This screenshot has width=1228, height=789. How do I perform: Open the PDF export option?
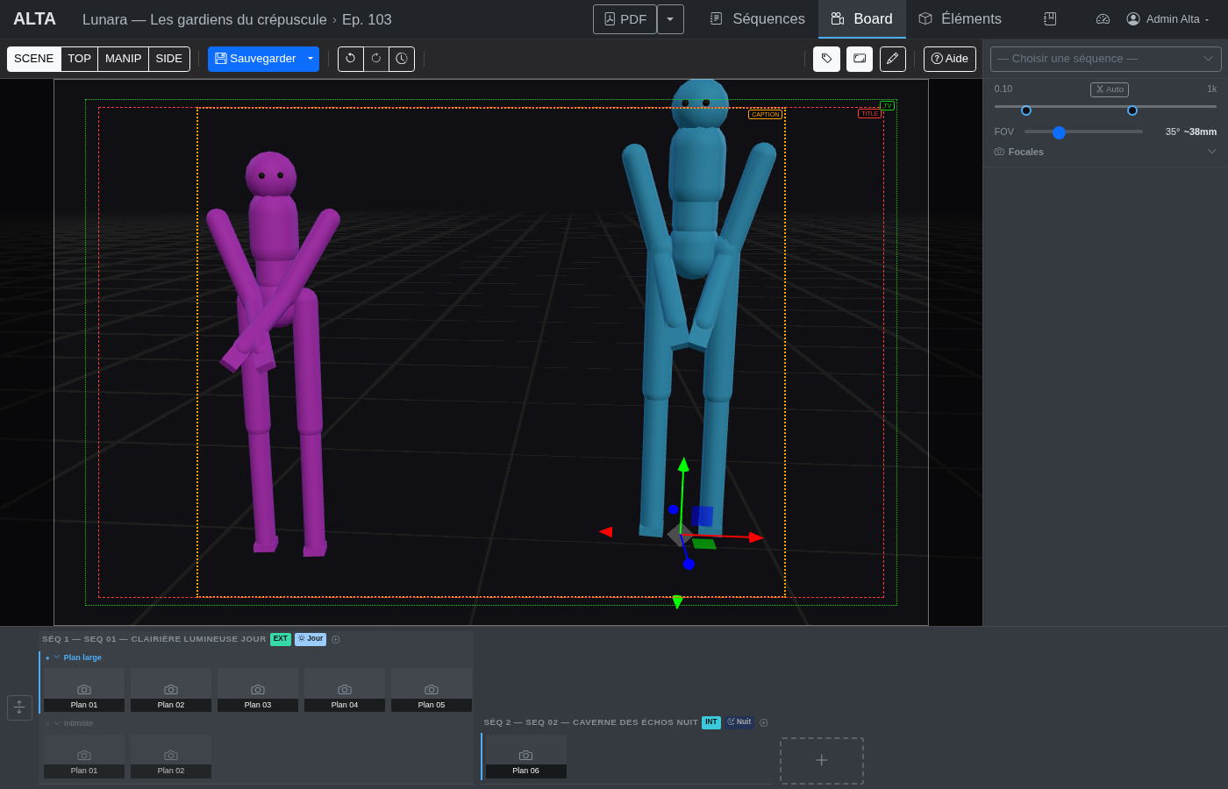point(625,18)
